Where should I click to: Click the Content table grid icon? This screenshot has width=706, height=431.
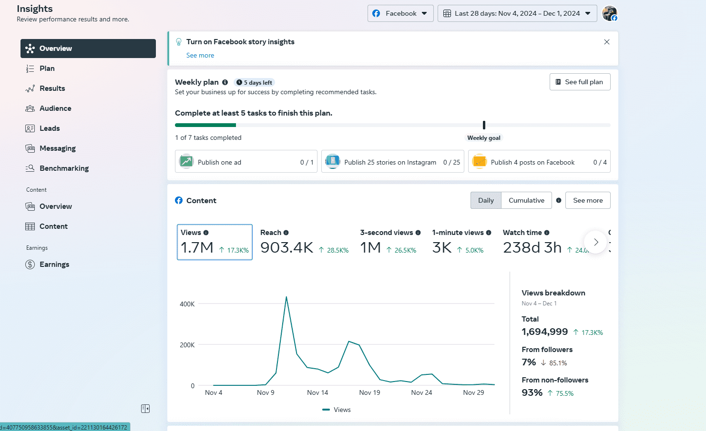[30, 226]
